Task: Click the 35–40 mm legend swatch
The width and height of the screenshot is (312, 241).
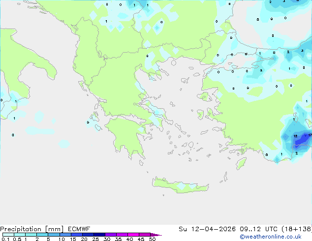Action: (x=122, y=235)
